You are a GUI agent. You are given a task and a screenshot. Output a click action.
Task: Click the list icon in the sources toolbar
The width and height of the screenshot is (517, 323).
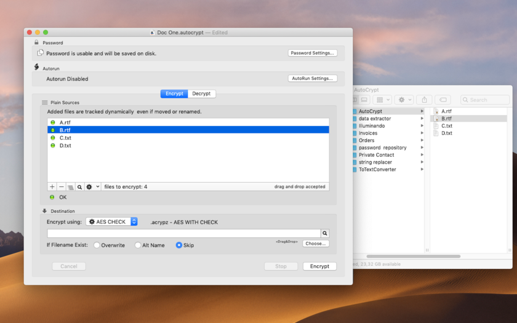(70, 187)
